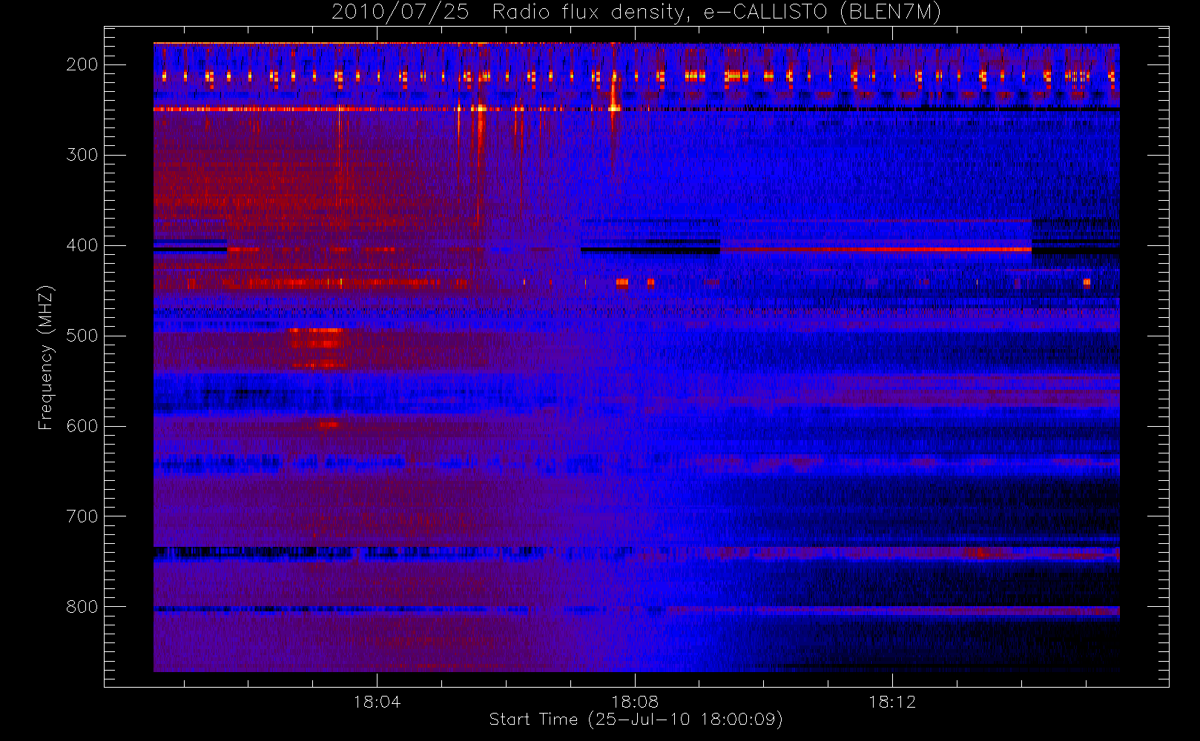This screenshot has height=741, width=1200.
Task: Click the 400 frequency tick label
Action: [x=82, y=245]
